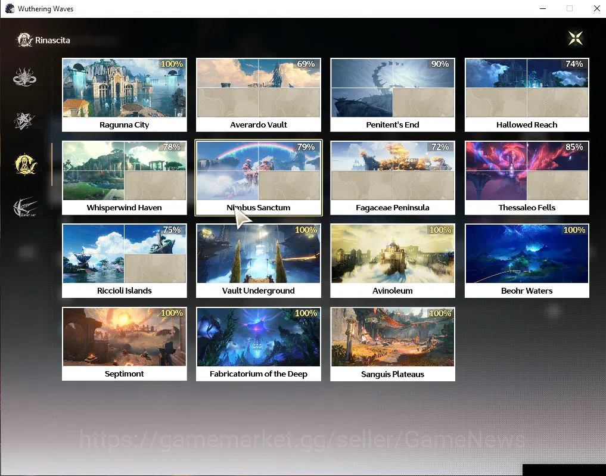Click the 90% progress on Penitent's End
Viewport: 606px width, 476px height.
click(440, 64)
